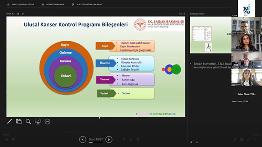This screenshot has width=262, height=147.
Task: Click the next slide preview thumbnail
Action: [x=210, y=35]
